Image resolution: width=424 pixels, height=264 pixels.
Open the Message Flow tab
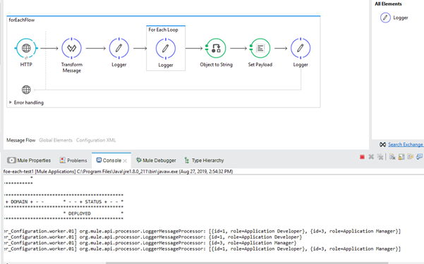[21, 140]
